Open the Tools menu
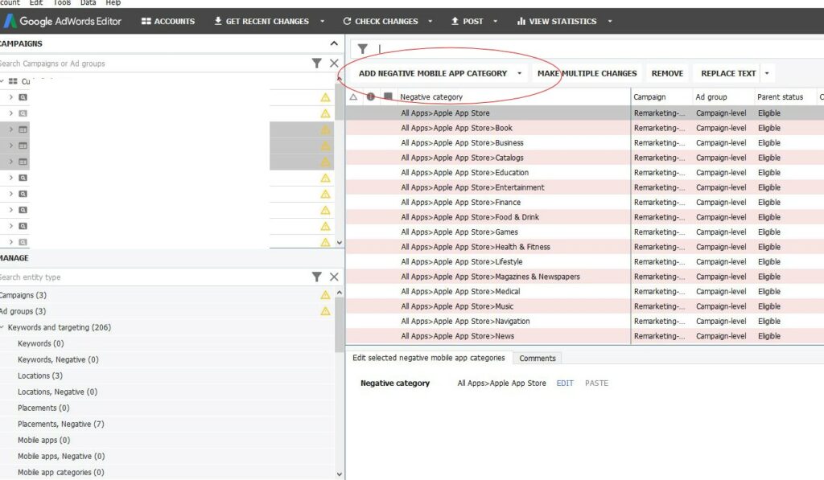 [62, 2]
